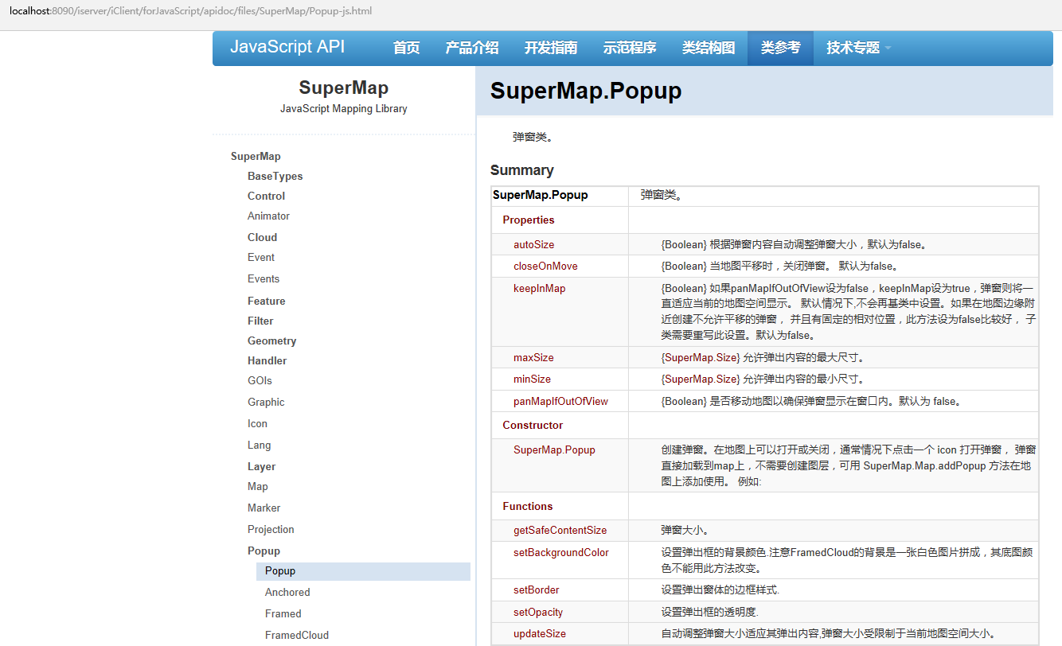Image resolution: width=1062 pixels, height=646 pixels.
Task: Open the 首页 nav item
Action: coord(406,48)
